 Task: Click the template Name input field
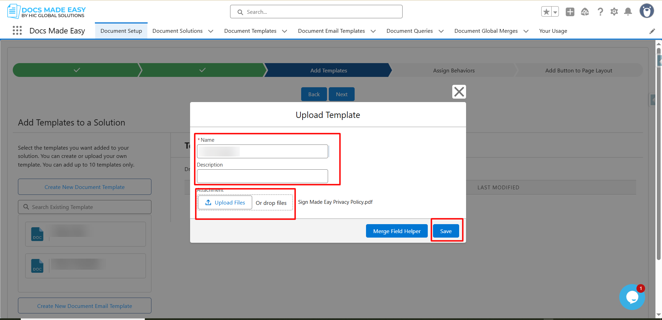click(x=263, y=151)
